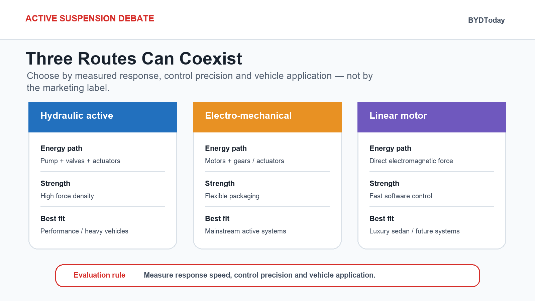Image resolution: width=535 pixels, height=301 pixels.
Task: Click Mainstream active systems entry
Action: point(245,231)
